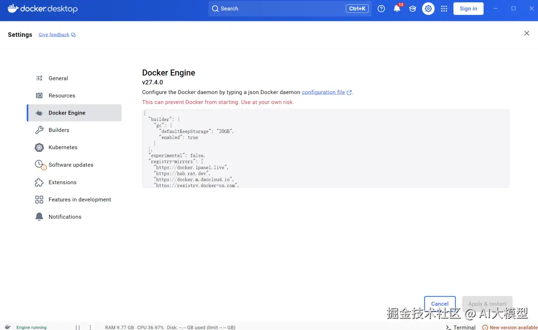Open the Terminal from status bar
This screenshot has width=538, height=330.
tap(460, 327)
